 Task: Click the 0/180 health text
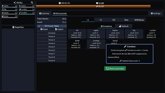(x=101, y=3)
